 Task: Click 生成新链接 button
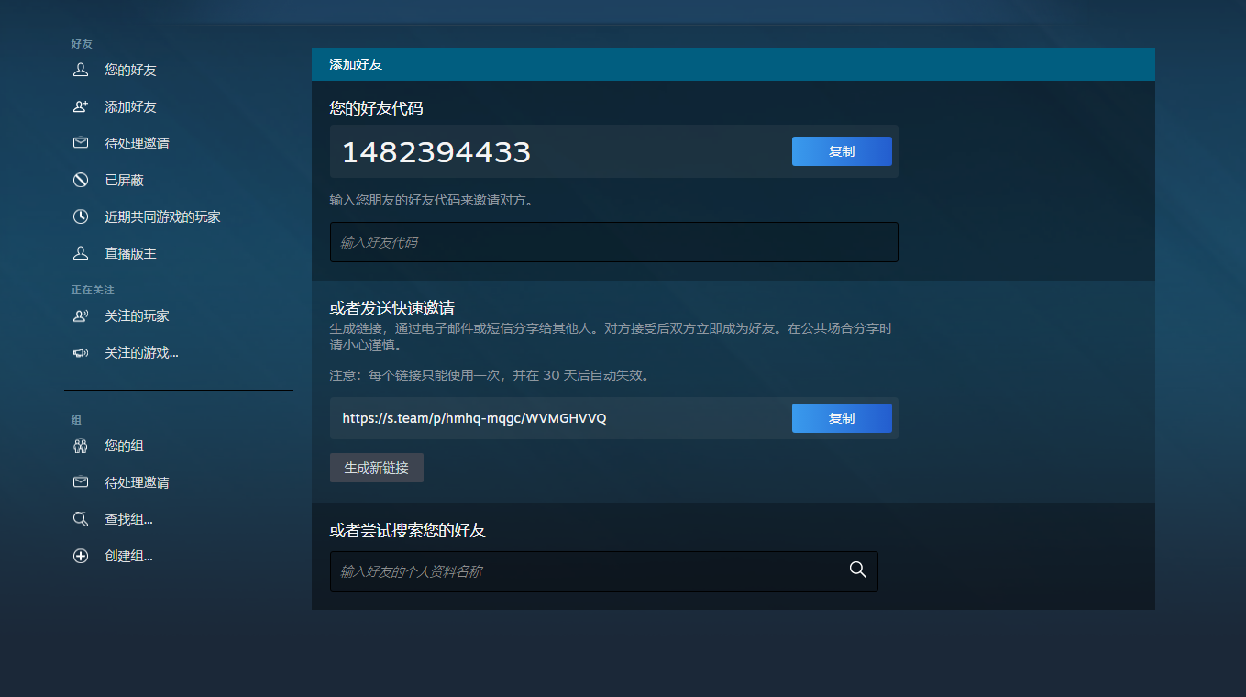pos(377,468)
